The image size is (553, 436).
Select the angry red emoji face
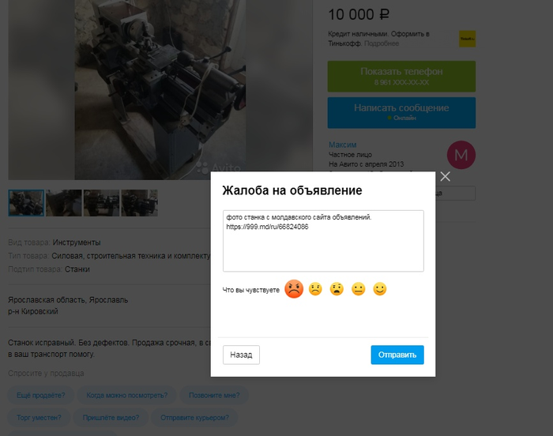(x=294, y=289)
